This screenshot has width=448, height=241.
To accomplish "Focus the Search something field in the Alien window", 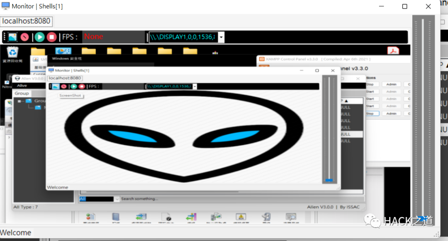I will (x=242, y=199).
